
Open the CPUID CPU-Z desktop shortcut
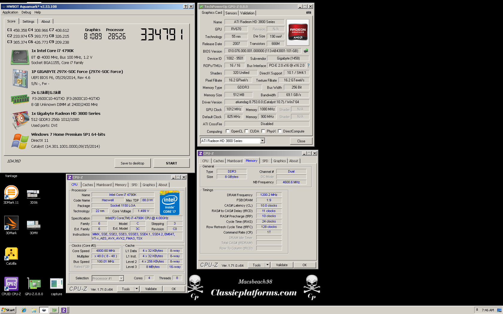click(x=11, y=286)
